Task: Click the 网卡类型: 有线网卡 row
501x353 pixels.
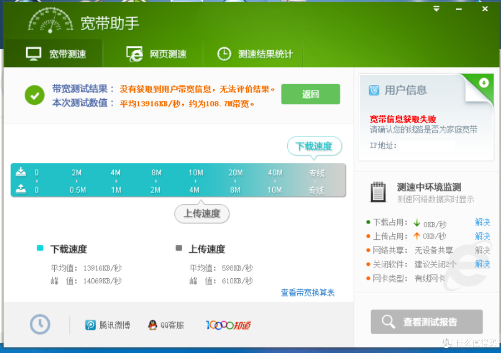Action: click(406, 279)
